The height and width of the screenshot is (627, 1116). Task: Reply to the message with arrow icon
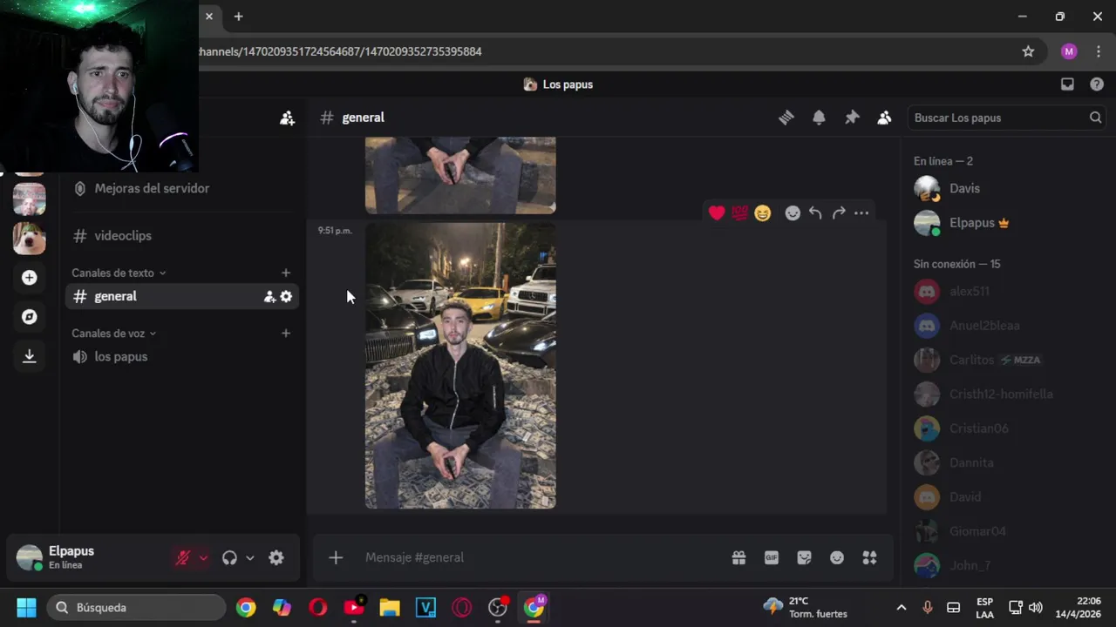coord(815,212)
